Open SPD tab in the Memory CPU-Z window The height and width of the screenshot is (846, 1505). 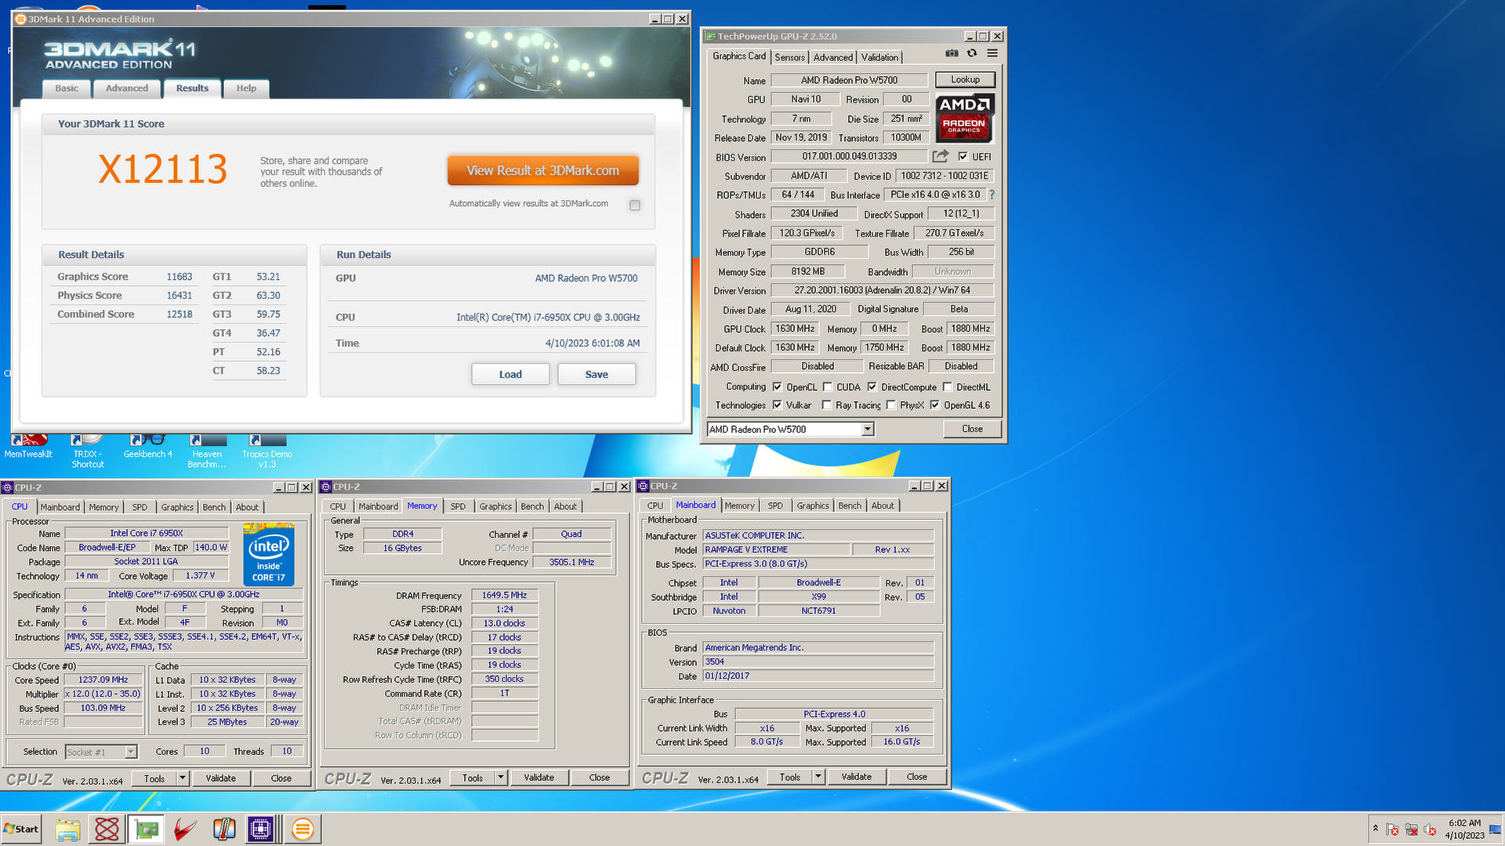(458, 506)
